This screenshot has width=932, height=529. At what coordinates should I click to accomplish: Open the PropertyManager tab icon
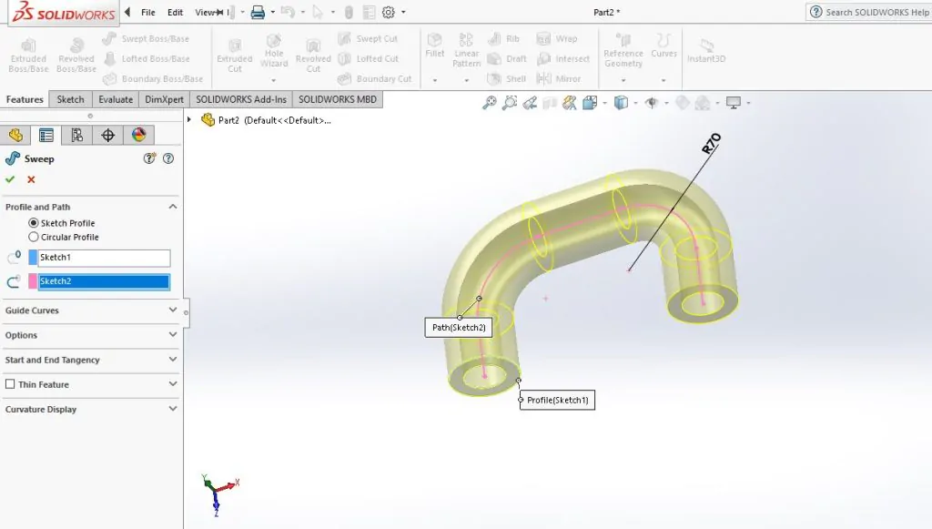pyautogui.click(x=46, y=135)
